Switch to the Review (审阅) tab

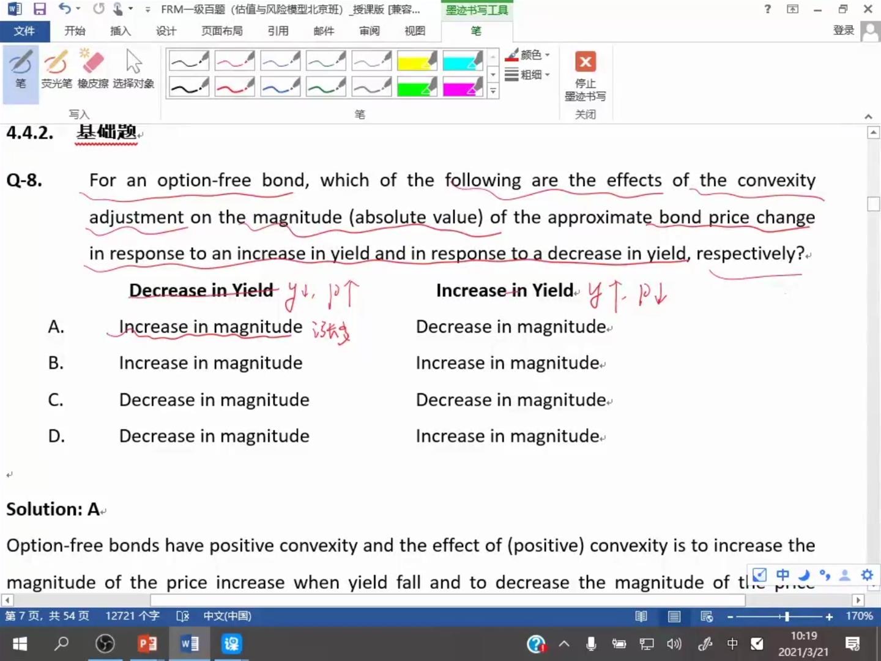point(369,31)
